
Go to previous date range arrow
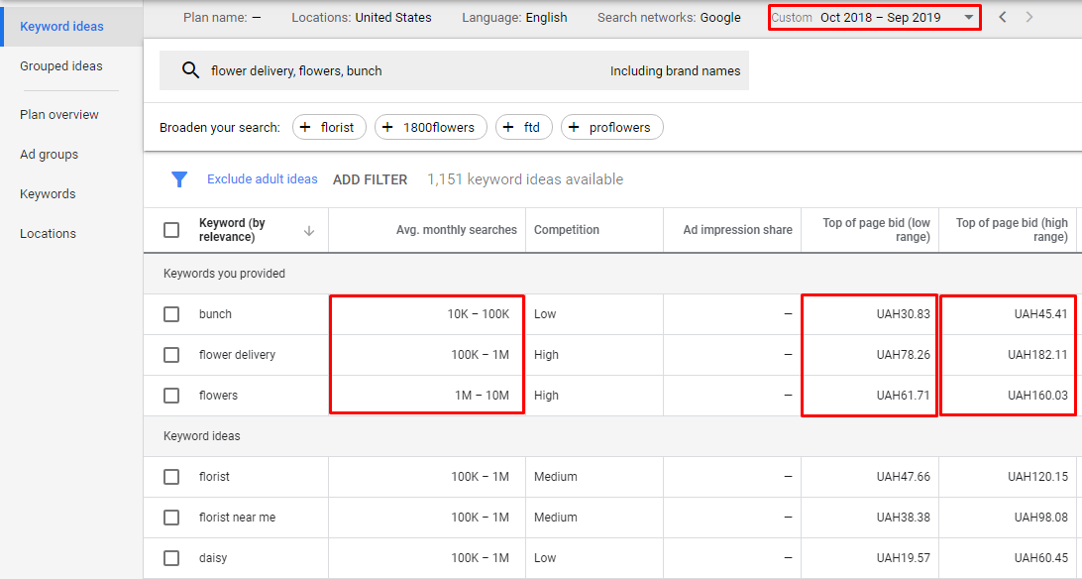[1003, 17]
